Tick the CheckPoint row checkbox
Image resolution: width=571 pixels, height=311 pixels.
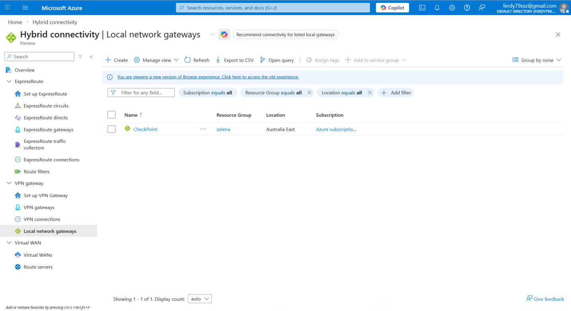click(x=111, y=129)
